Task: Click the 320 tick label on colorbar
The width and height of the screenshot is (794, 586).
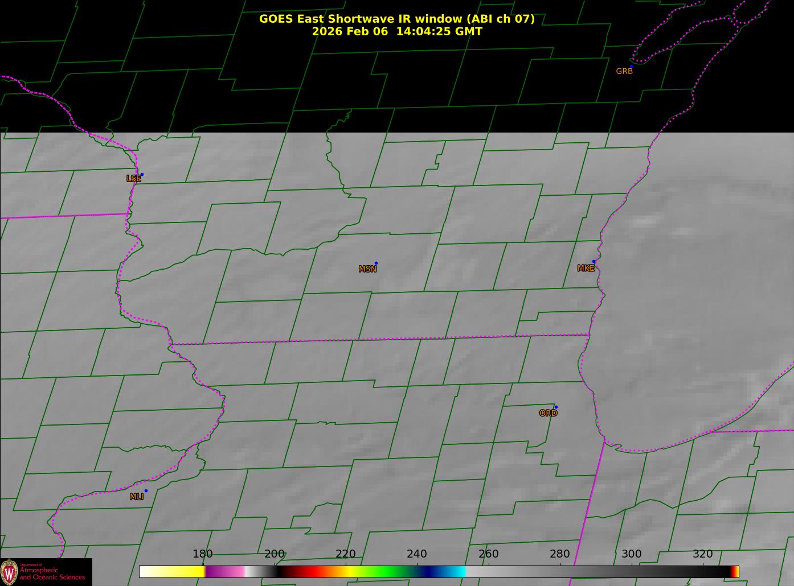Action: click(702, 554)
